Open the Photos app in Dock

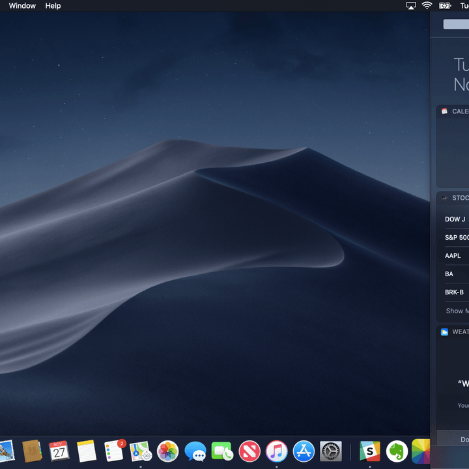pos(168,451)
